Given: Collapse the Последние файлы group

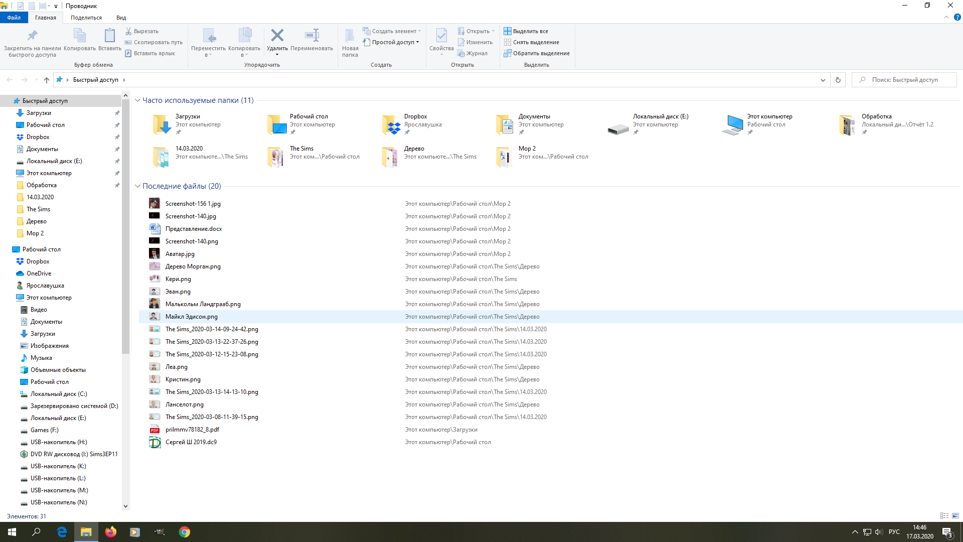Looking at the screenshot, I should (138, 186).
